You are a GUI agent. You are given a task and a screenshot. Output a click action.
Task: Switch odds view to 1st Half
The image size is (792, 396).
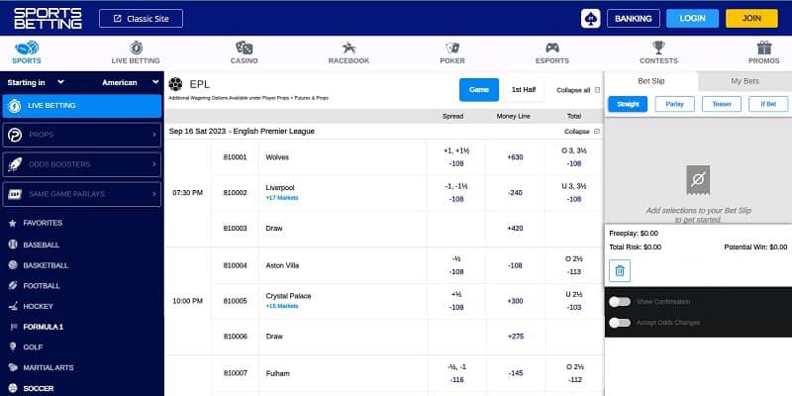[524, 89]
